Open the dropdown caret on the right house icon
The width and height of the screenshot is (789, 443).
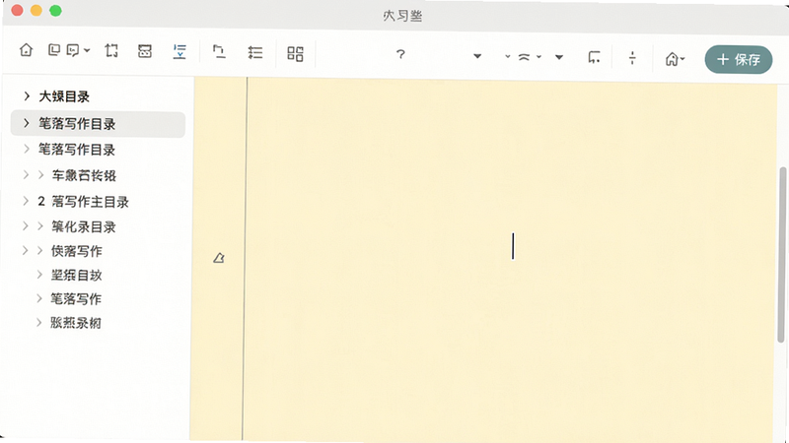(x=682, y=59)
